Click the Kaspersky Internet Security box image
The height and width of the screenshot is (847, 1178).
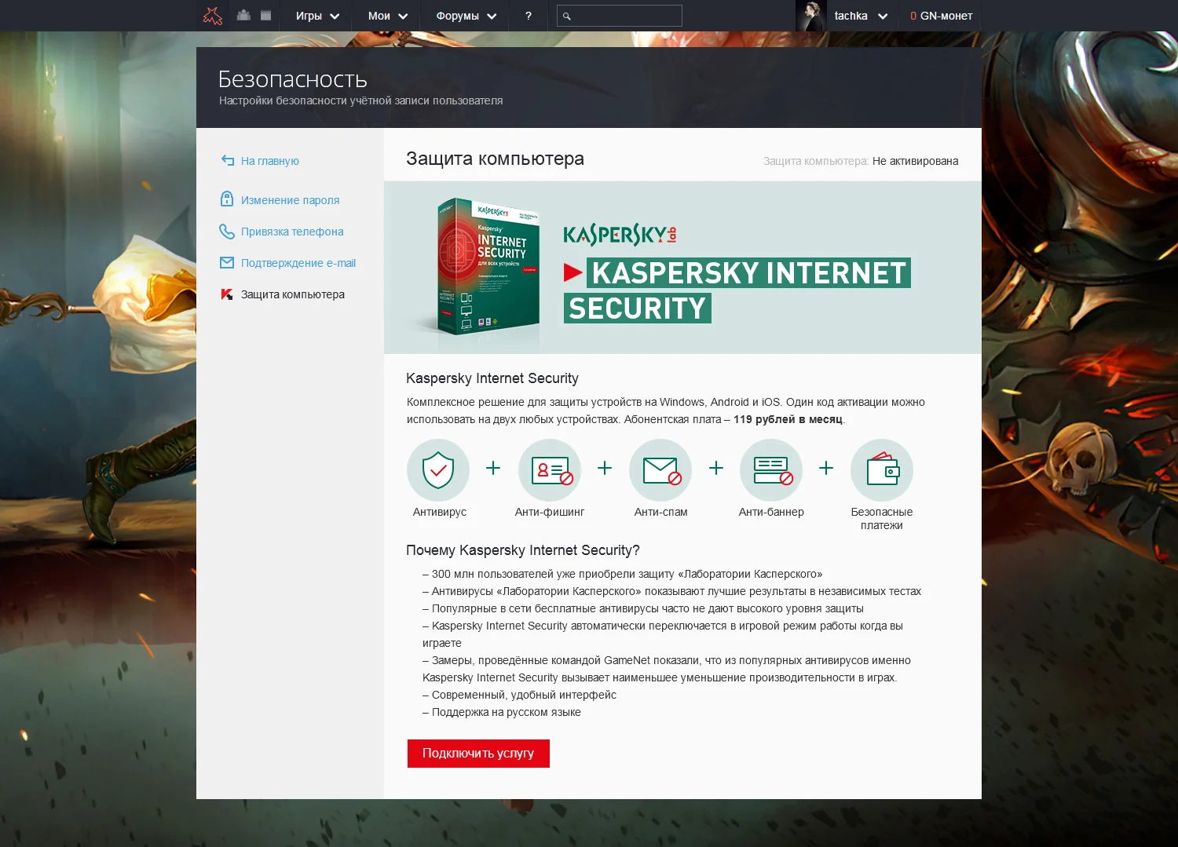tap(488, 266)
